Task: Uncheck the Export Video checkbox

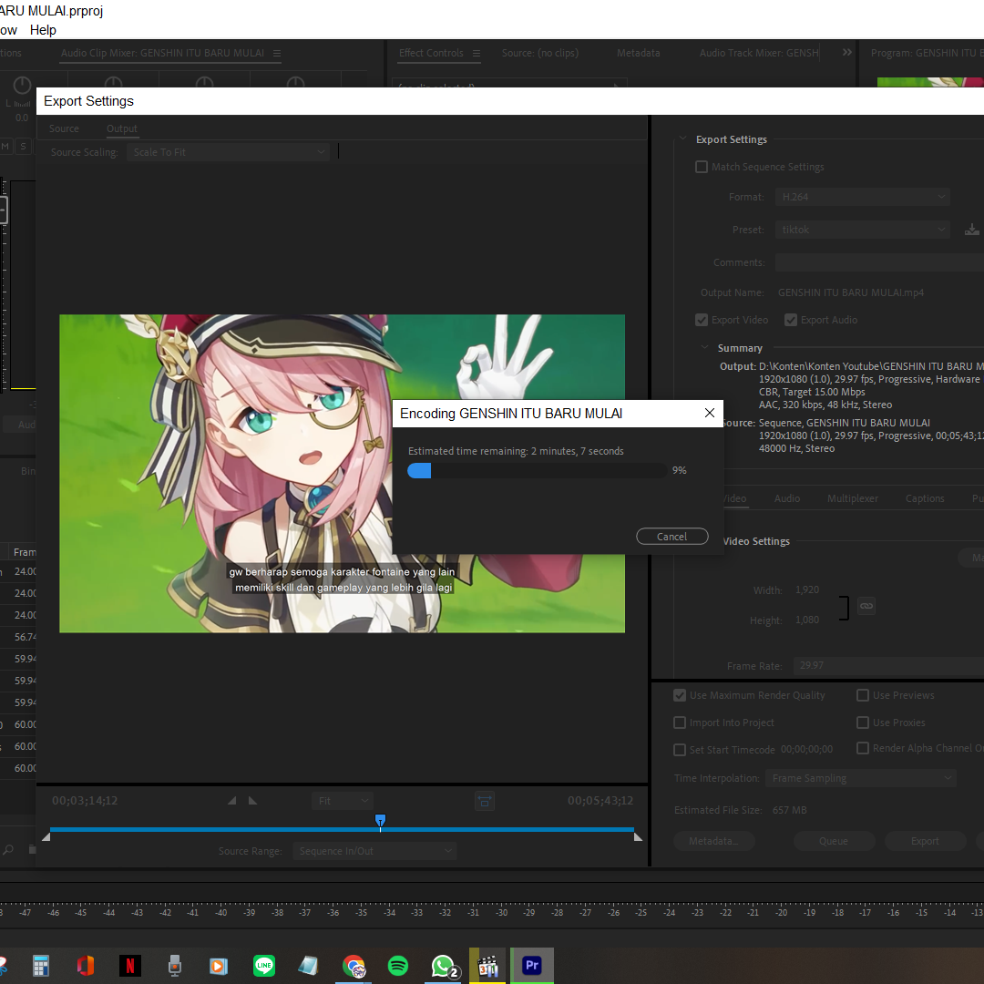Action: tap(702, 320)
